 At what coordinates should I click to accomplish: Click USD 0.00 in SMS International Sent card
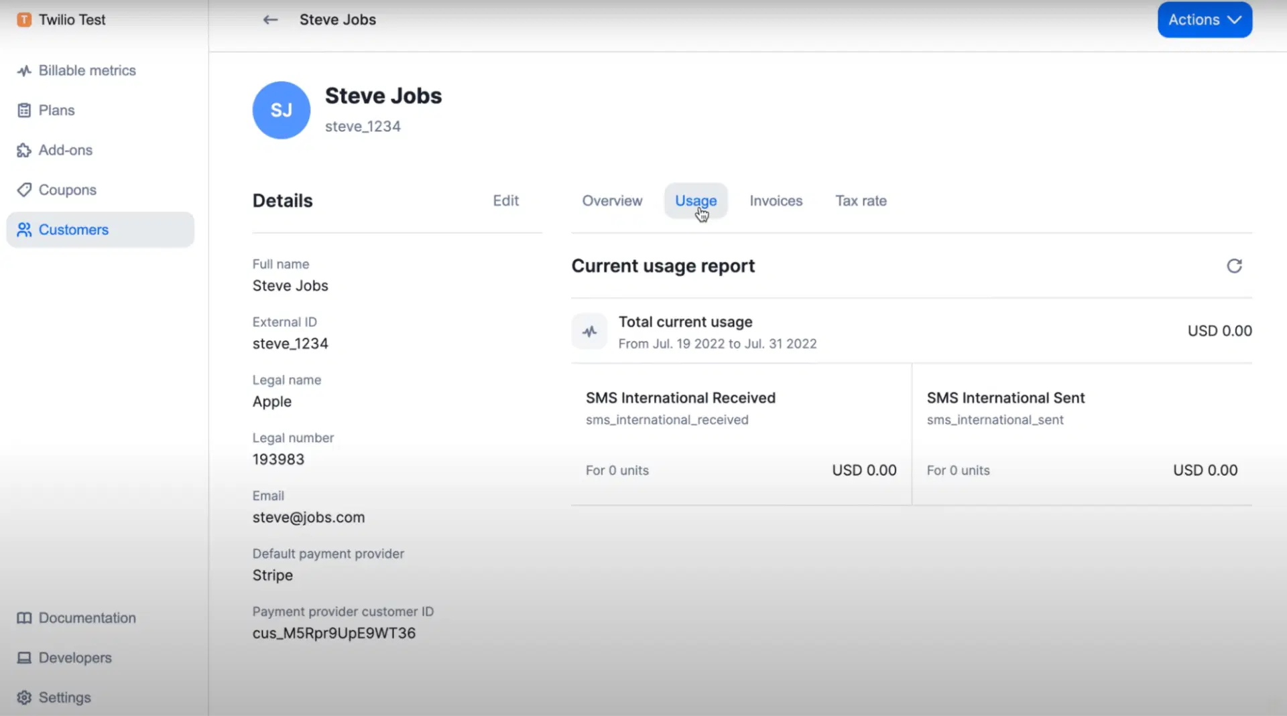(1205, 470)
